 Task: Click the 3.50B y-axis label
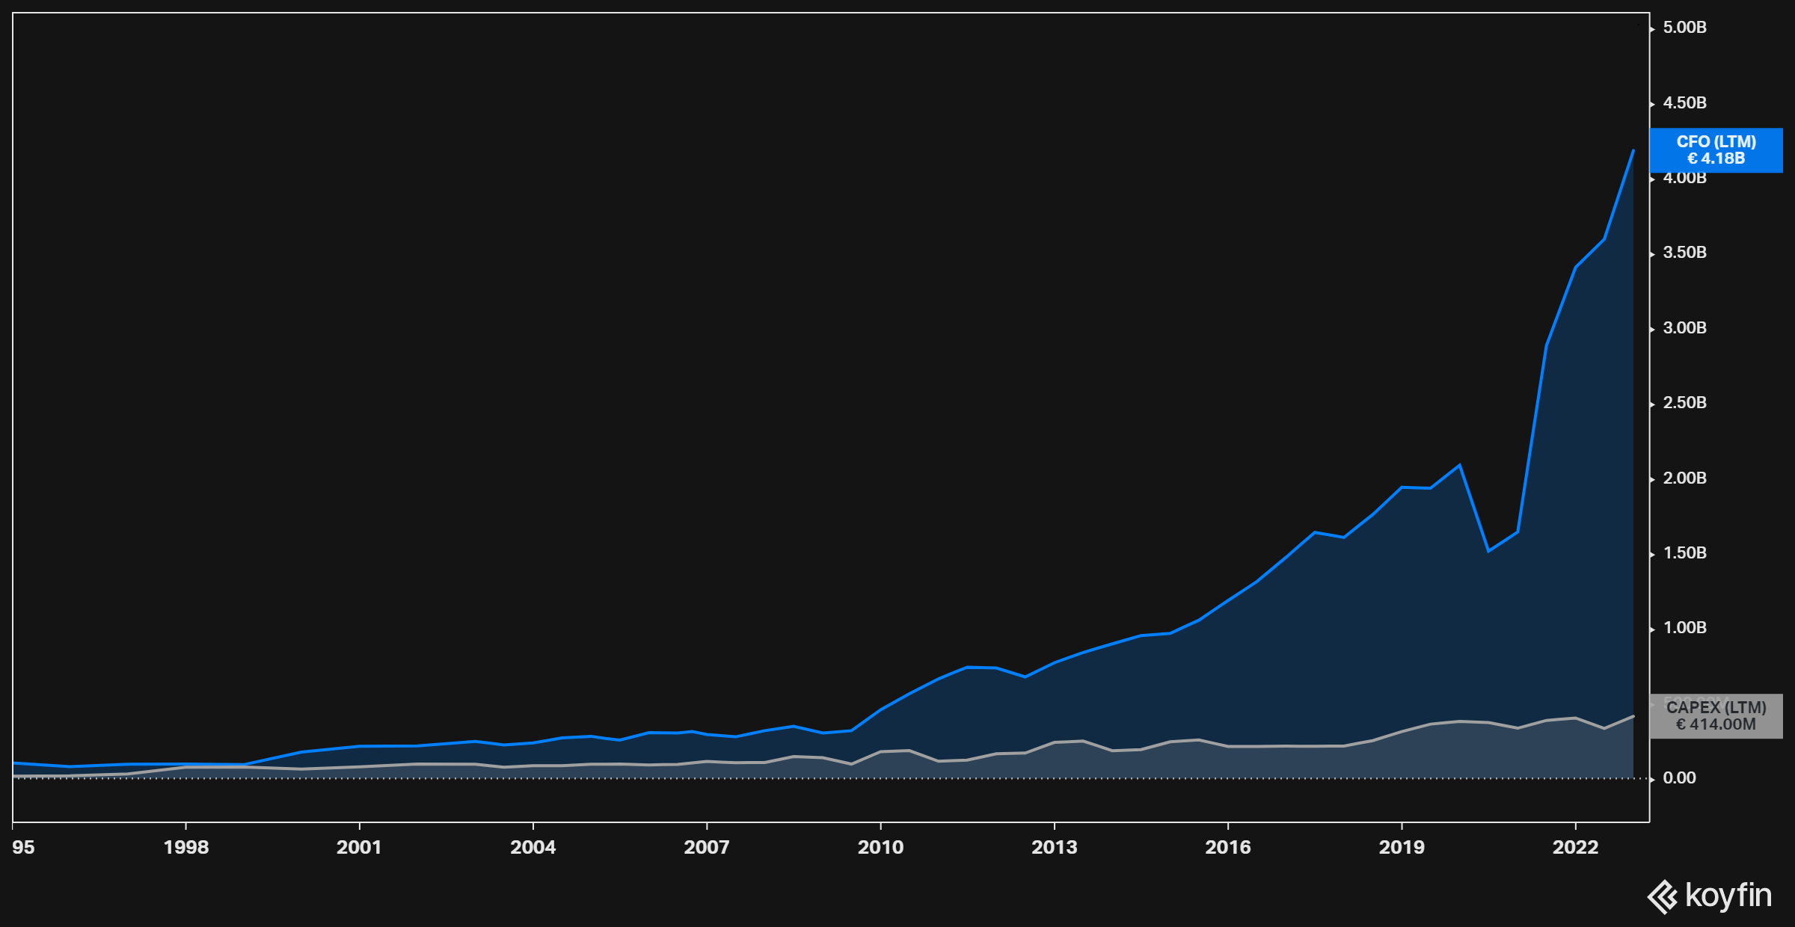click(1684, 253)
